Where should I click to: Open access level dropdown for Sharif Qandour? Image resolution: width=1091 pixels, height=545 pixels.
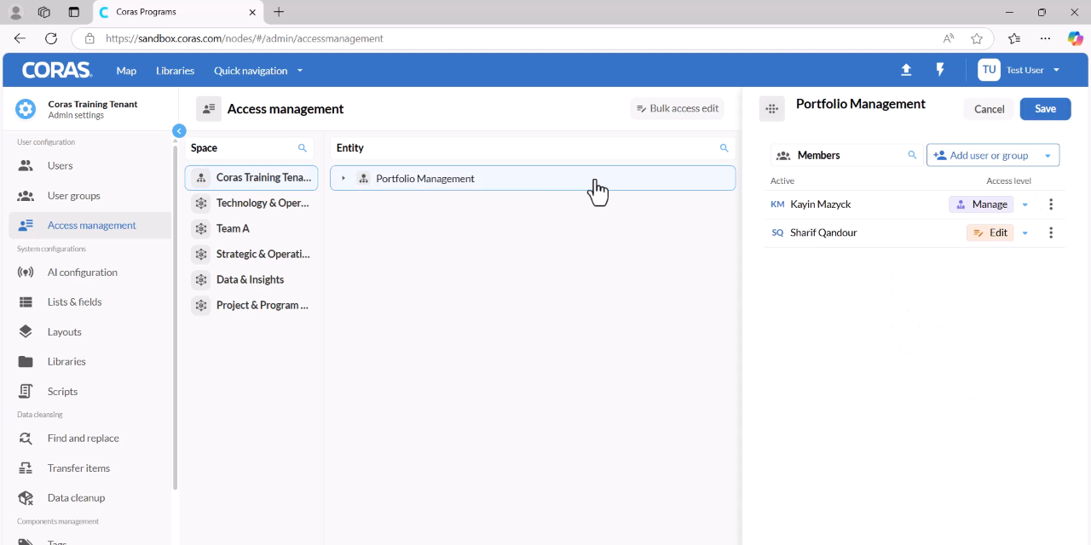1025,233
